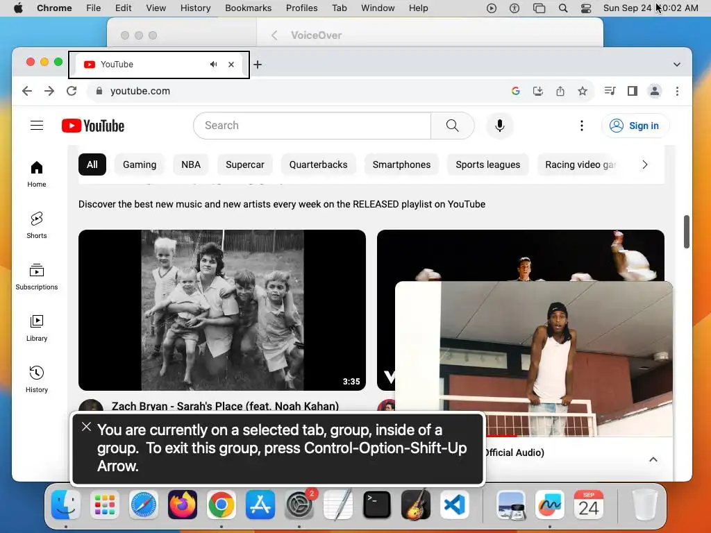The width and height of the screenshot is (711, 533).
Task: Open Shorts in sidebar
Action: 37,226
